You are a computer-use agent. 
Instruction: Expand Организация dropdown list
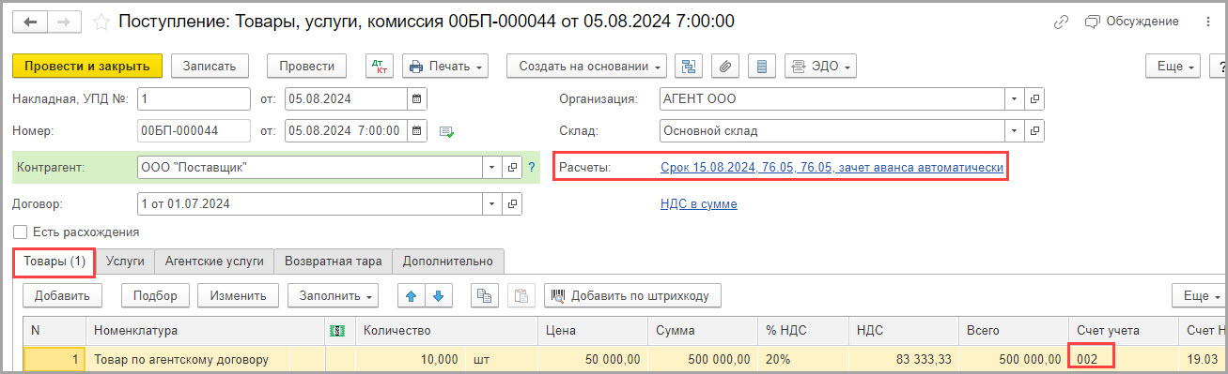click(x=1014, y=98)
